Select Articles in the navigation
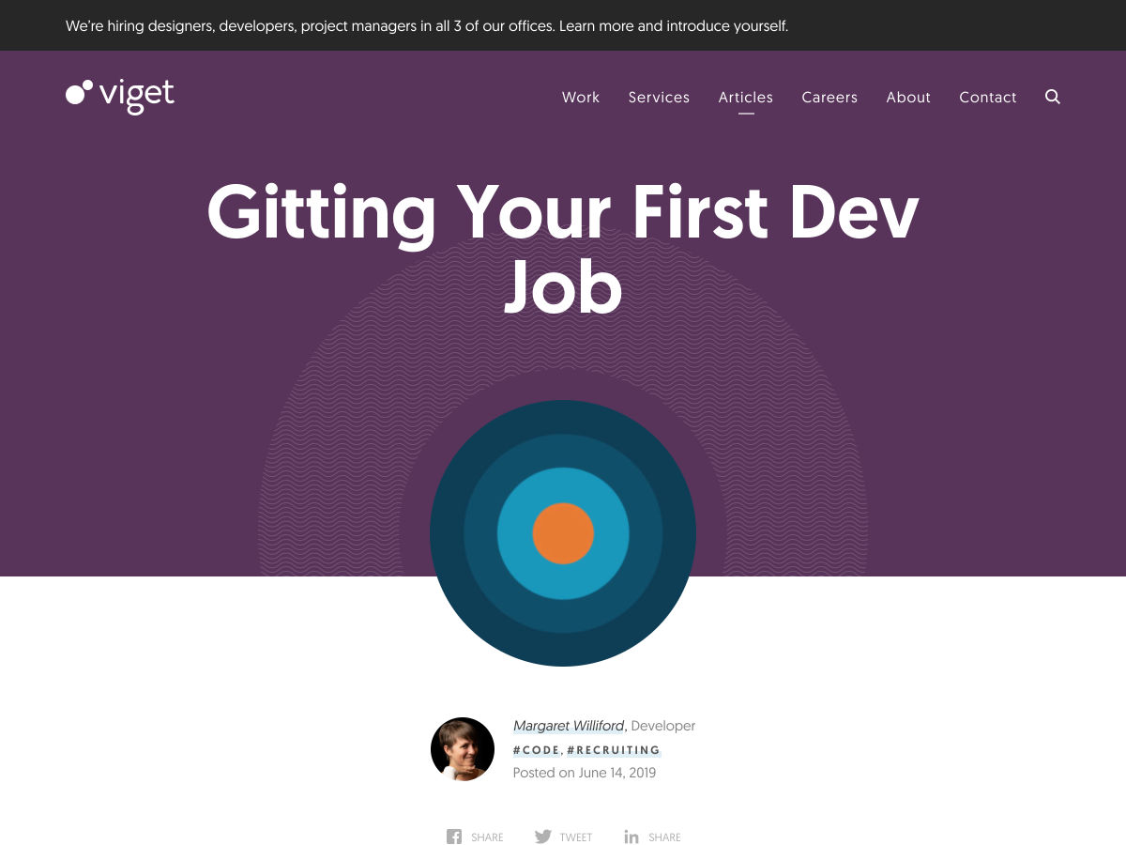Viewport: 1126px width, 845px height. coord(745,97)
